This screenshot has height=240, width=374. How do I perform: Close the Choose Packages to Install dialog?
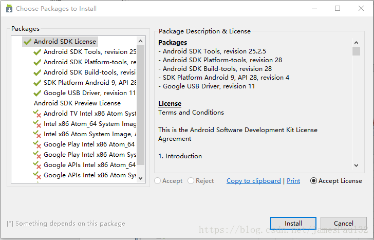[x=361, y=8]
